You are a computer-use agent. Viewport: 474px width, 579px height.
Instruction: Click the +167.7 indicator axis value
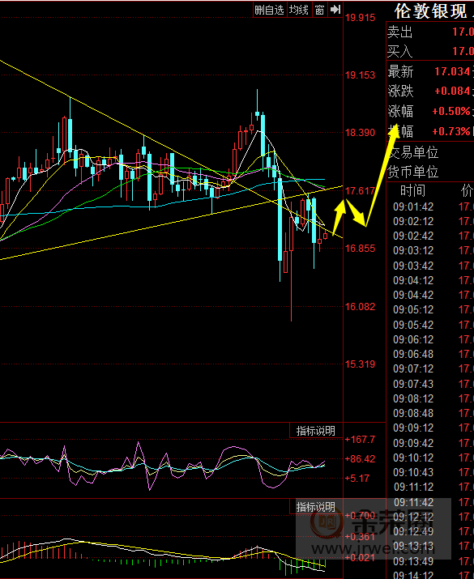click(x=360, y=440)
